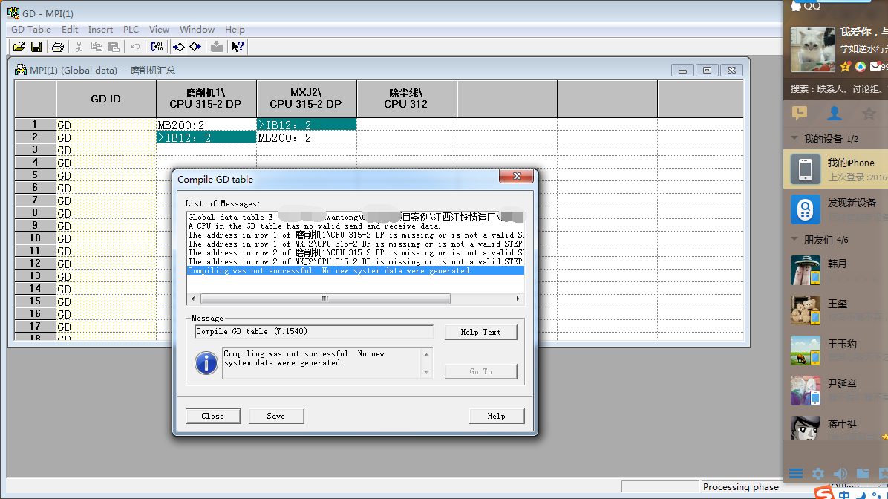Open the Insert menu
Image resolution: width=888 pixels, height=499 pixels.
(x=100, y=30)
